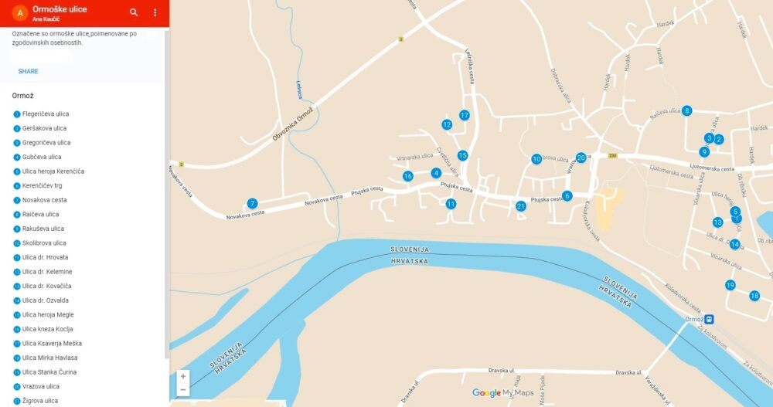Select map marker number 21

pyautogui.click(x=521, y=206)
